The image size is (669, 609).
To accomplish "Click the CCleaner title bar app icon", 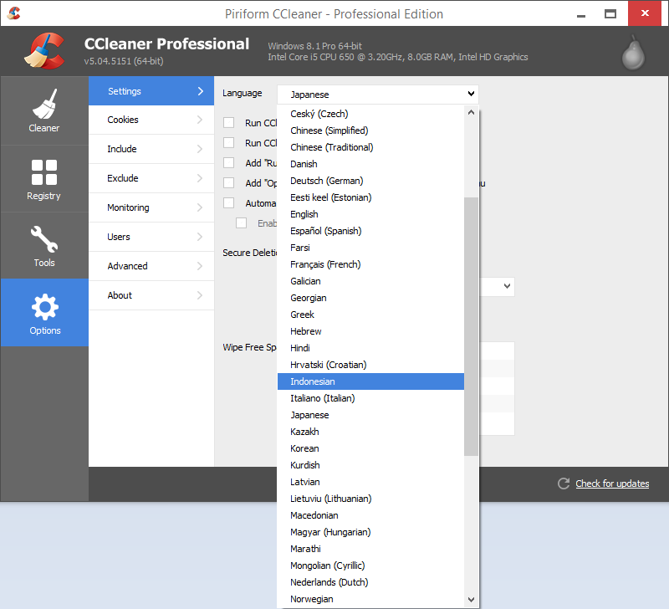I will tap(13, 13).
